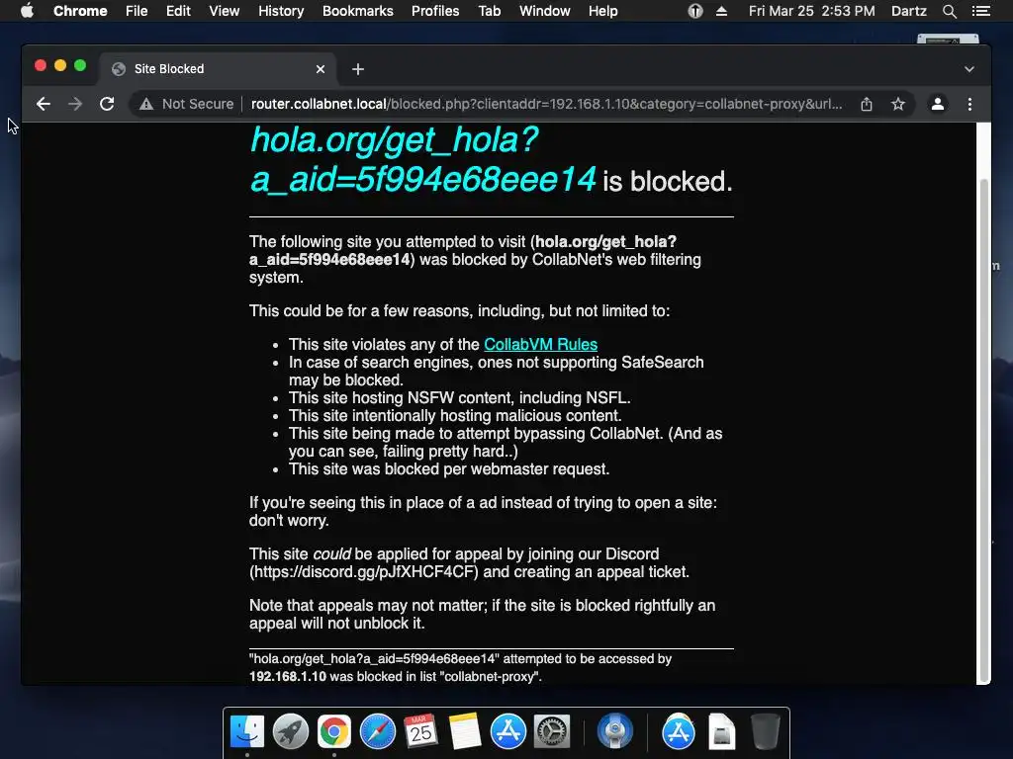Click the Dartz user name in menu bar
This screenshot has height=759, width=1013.
(909, 11)
